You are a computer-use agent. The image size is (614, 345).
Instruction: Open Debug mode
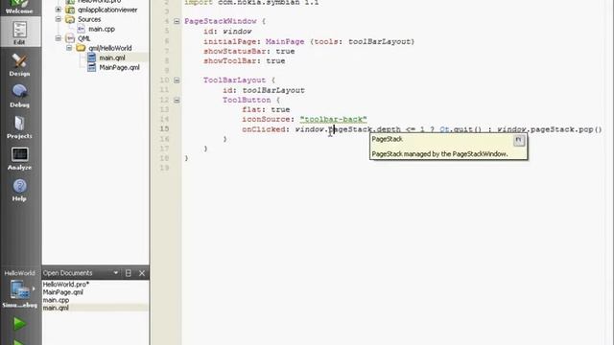19,96
